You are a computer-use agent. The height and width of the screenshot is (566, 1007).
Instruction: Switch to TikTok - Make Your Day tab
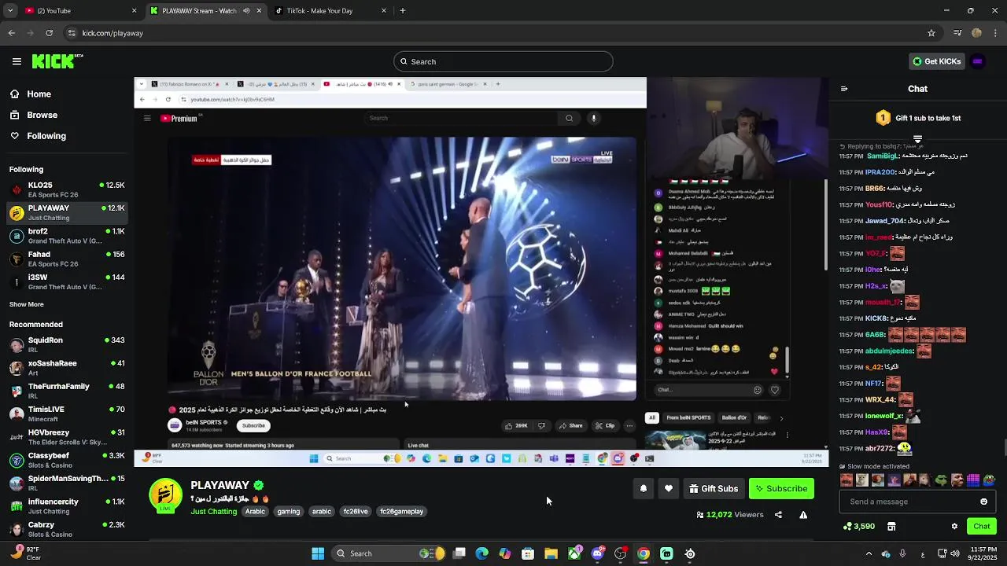(330, 11)
